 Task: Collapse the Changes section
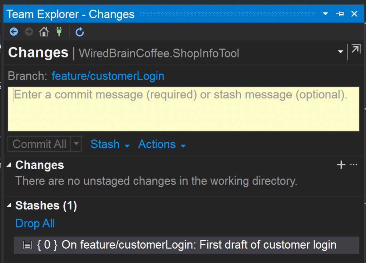click(9, 165)
